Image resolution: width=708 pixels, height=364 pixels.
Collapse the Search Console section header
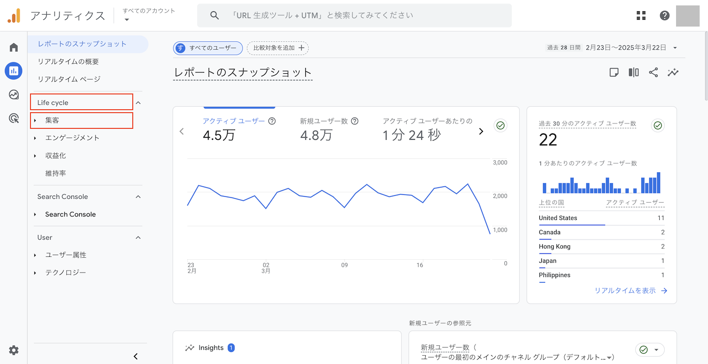[138, 197]
